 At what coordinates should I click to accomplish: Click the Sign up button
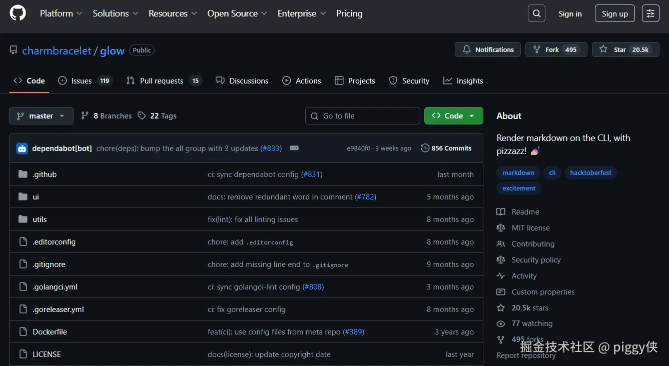point(615,13)
